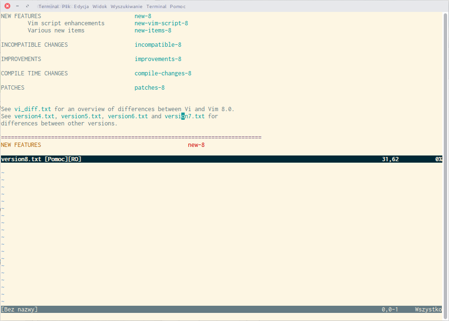Follow the incompatible-8 help tag
The image size is (449, 321).
[158, 45]
